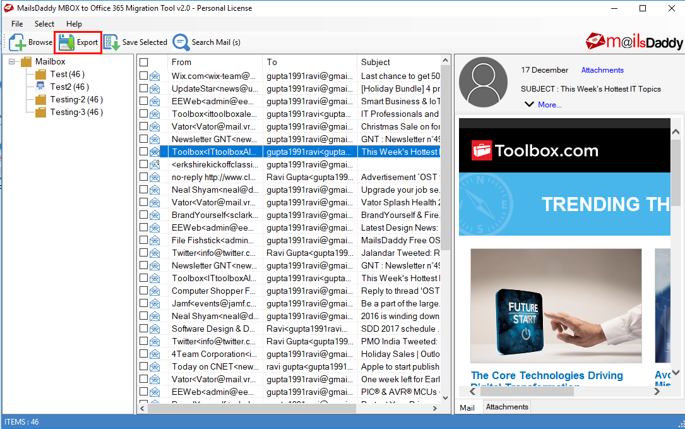
Task: Check the Christmas Sale Vator email checkbox
Action: pyautogui.click(x=144, y=126)
